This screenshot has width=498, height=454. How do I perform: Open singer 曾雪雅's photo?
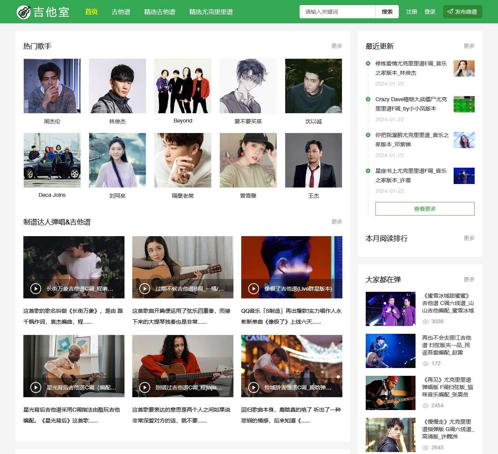click(x=248, y=160)
